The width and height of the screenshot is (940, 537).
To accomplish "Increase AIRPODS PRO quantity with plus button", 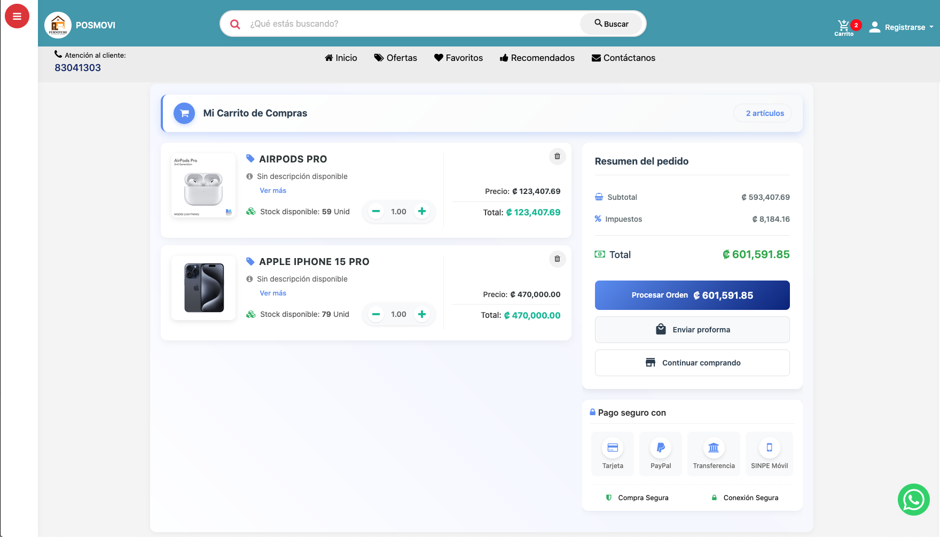I will point(422,211).
